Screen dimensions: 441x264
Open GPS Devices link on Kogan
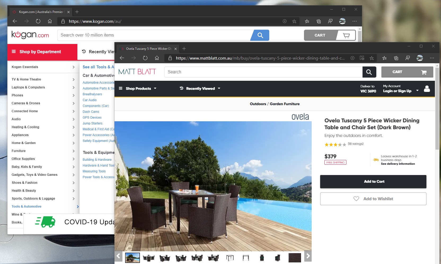tap(92, 118)
